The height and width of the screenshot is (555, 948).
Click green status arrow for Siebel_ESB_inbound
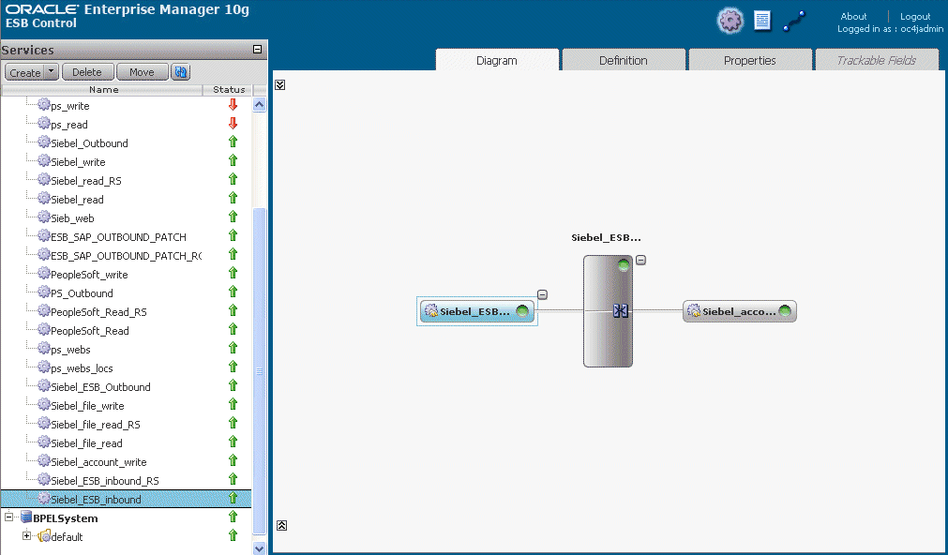tap(233, 498)
